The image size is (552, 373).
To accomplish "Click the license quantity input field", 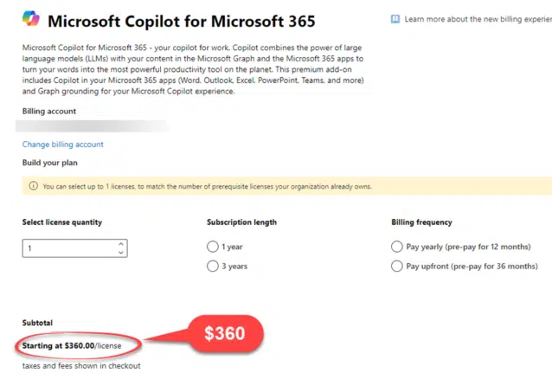I will 74,248.
